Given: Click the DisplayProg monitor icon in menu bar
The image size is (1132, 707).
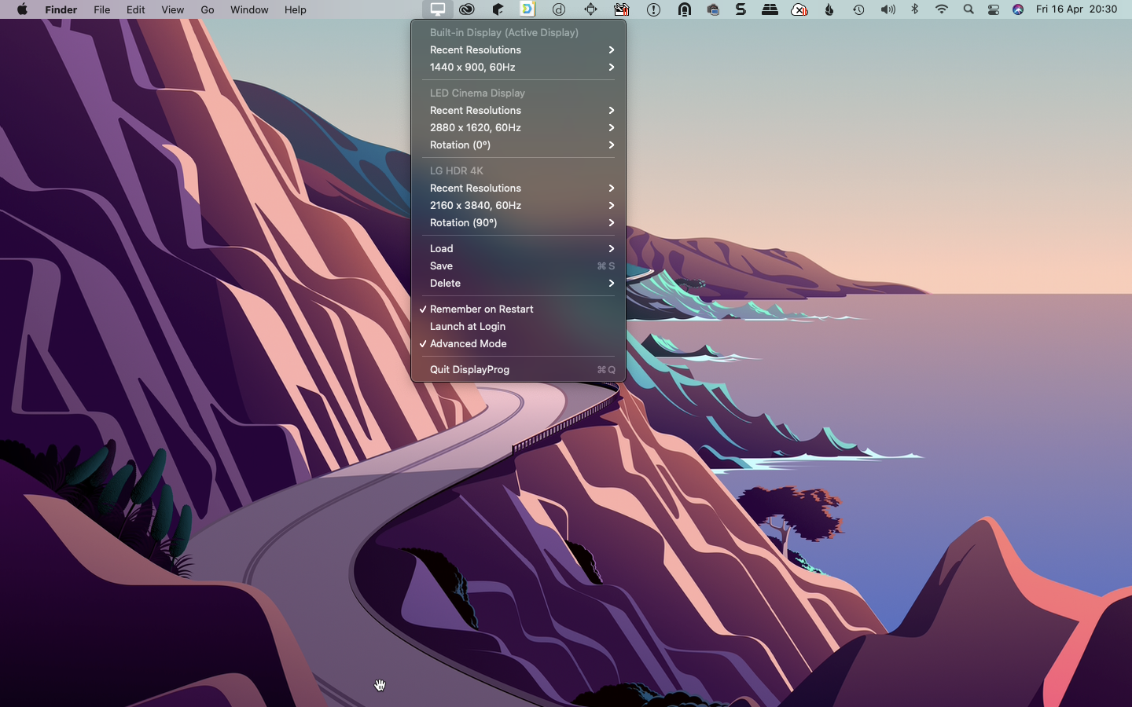Looking at the screenshot, I should coord(437,9).
